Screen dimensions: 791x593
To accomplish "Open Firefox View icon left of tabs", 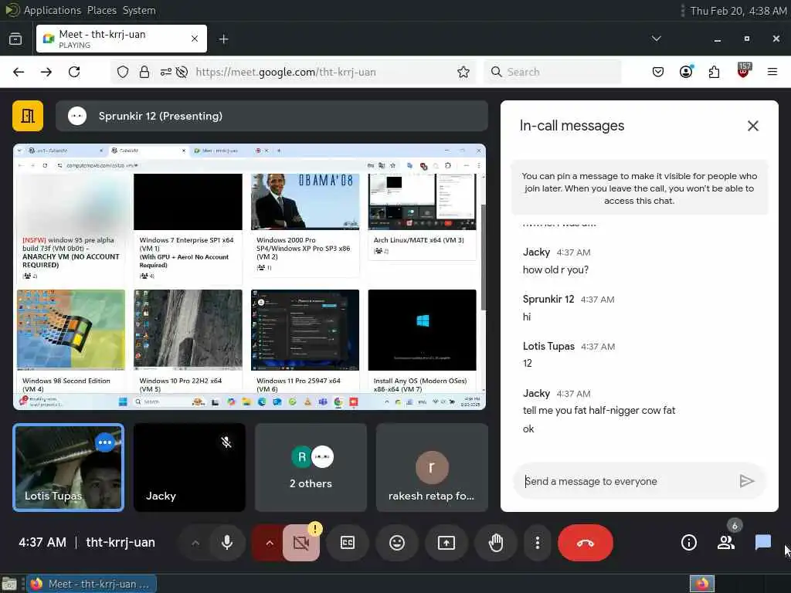I will point(15,39).
